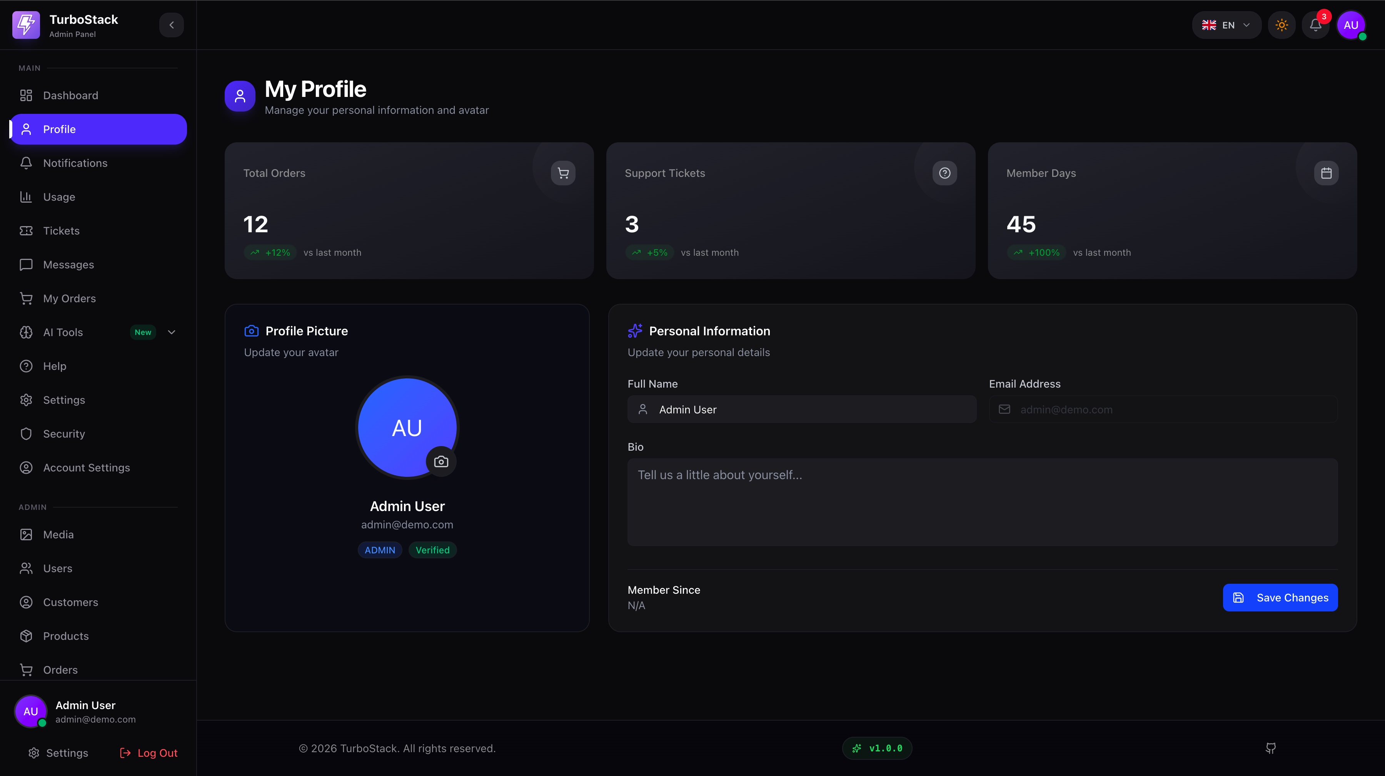Toggle the light/dark theme sun button
1385x776 pixels.
[1281, 25]
